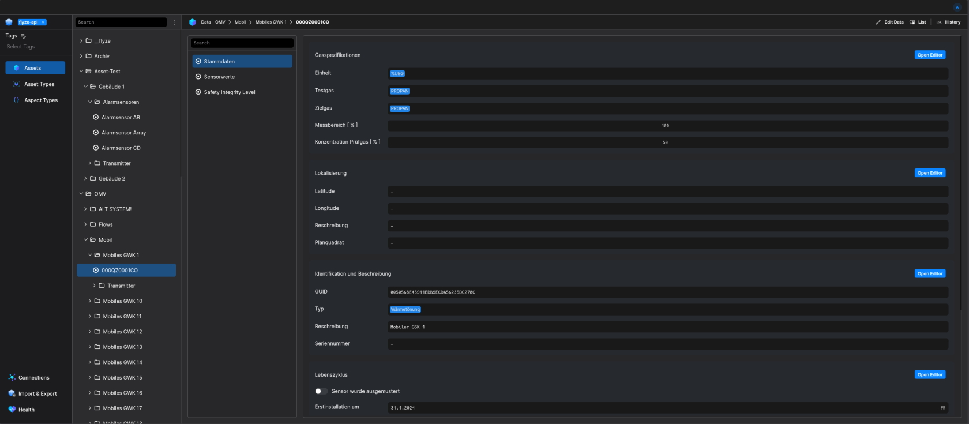Expand the Mobiles GWK 10 folder
The image size is (969, 424).
point(90,301)
